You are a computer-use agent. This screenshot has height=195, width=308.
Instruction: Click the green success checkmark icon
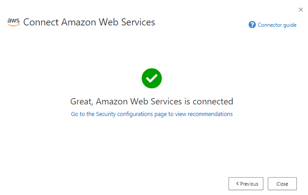[x=152, y=79]
